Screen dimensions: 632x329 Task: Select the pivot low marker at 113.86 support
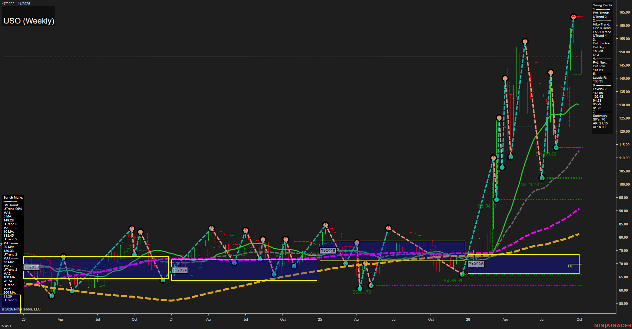point(556,148)
